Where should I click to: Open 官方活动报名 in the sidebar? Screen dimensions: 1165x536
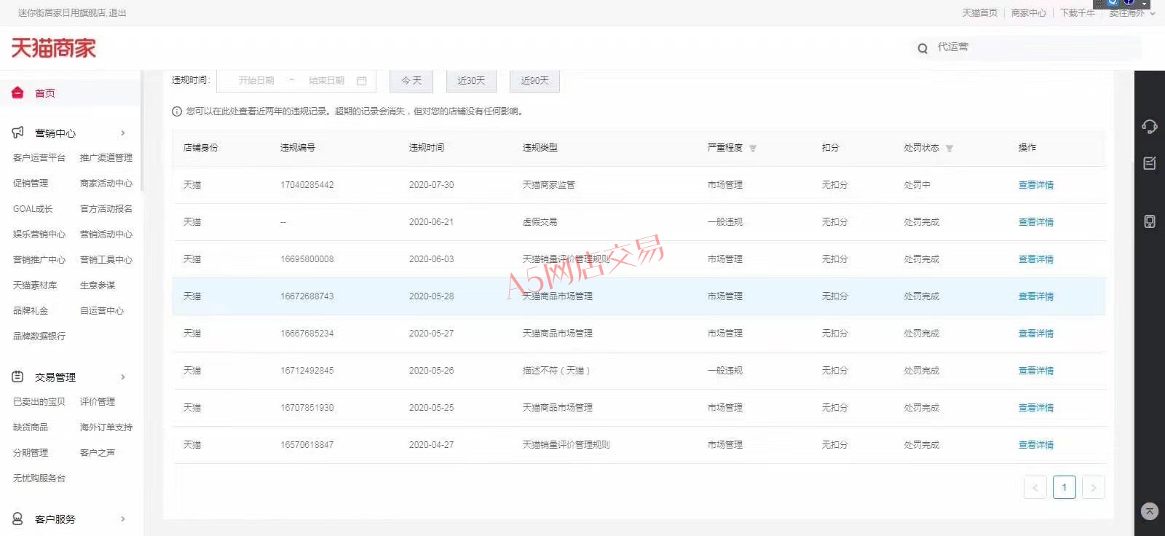(x=106, y=208)
